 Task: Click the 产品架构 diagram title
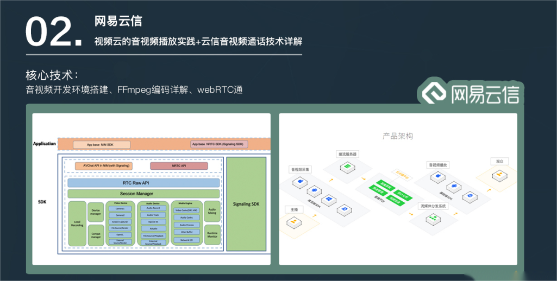tap(398, 136)
